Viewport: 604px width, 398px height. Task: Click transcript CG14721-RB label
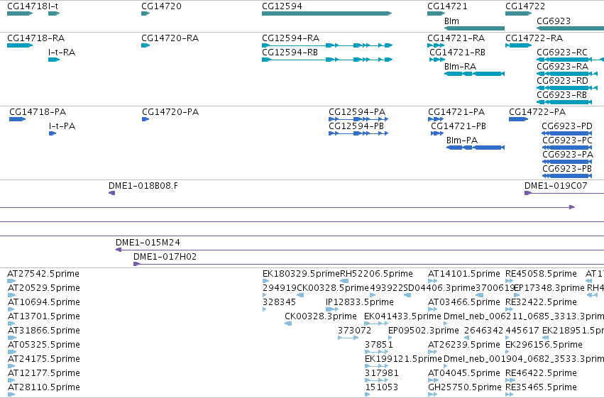point(457,52)
